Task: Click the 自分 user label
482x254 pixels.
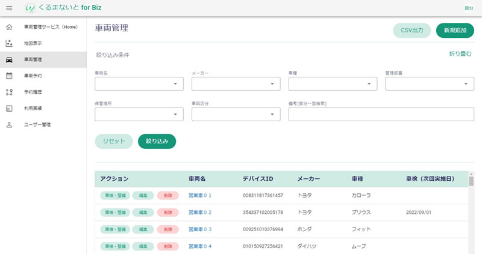Action: coord(469,8)
